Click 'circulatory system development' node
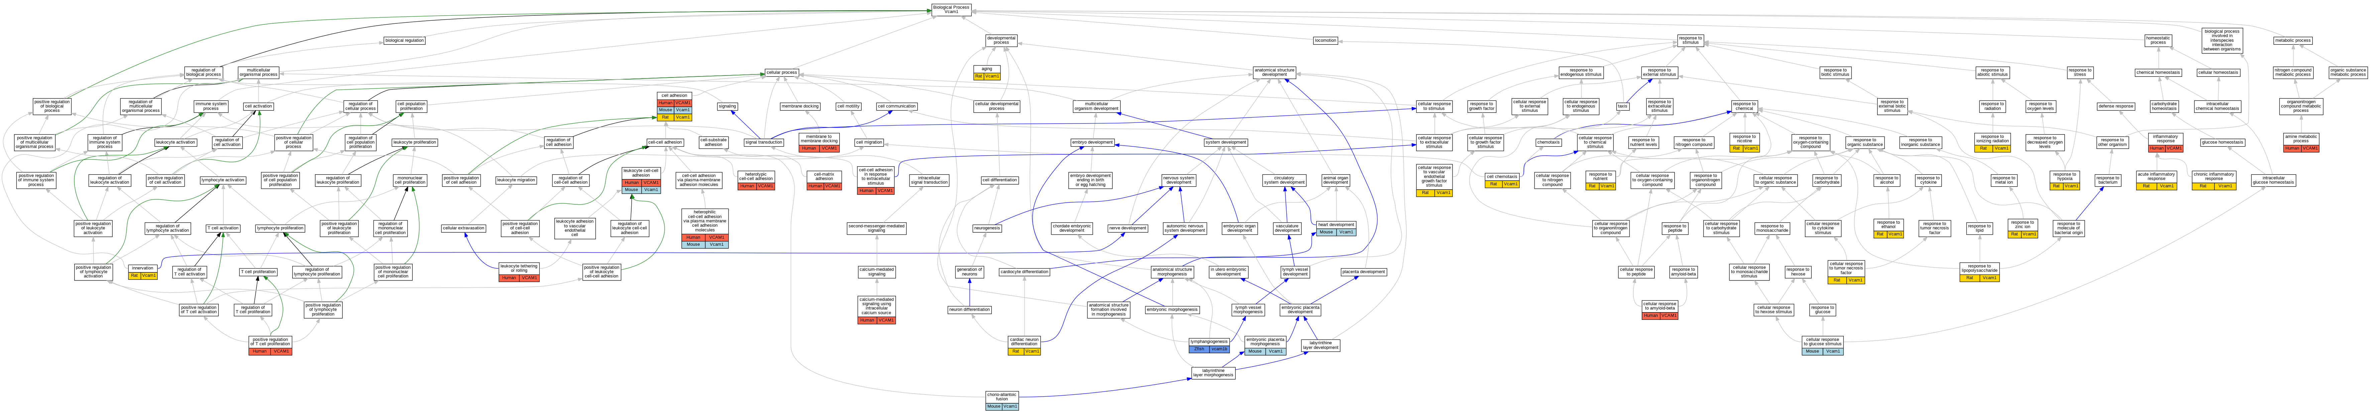This screenshot has width=2373, height=414. click(1284, 180)
